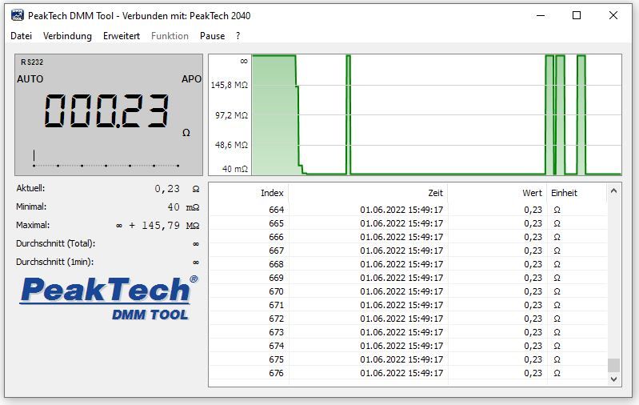Select the last row, index 676
The height and width of the screenshot is (405, 639).
[x=406, y=373]
